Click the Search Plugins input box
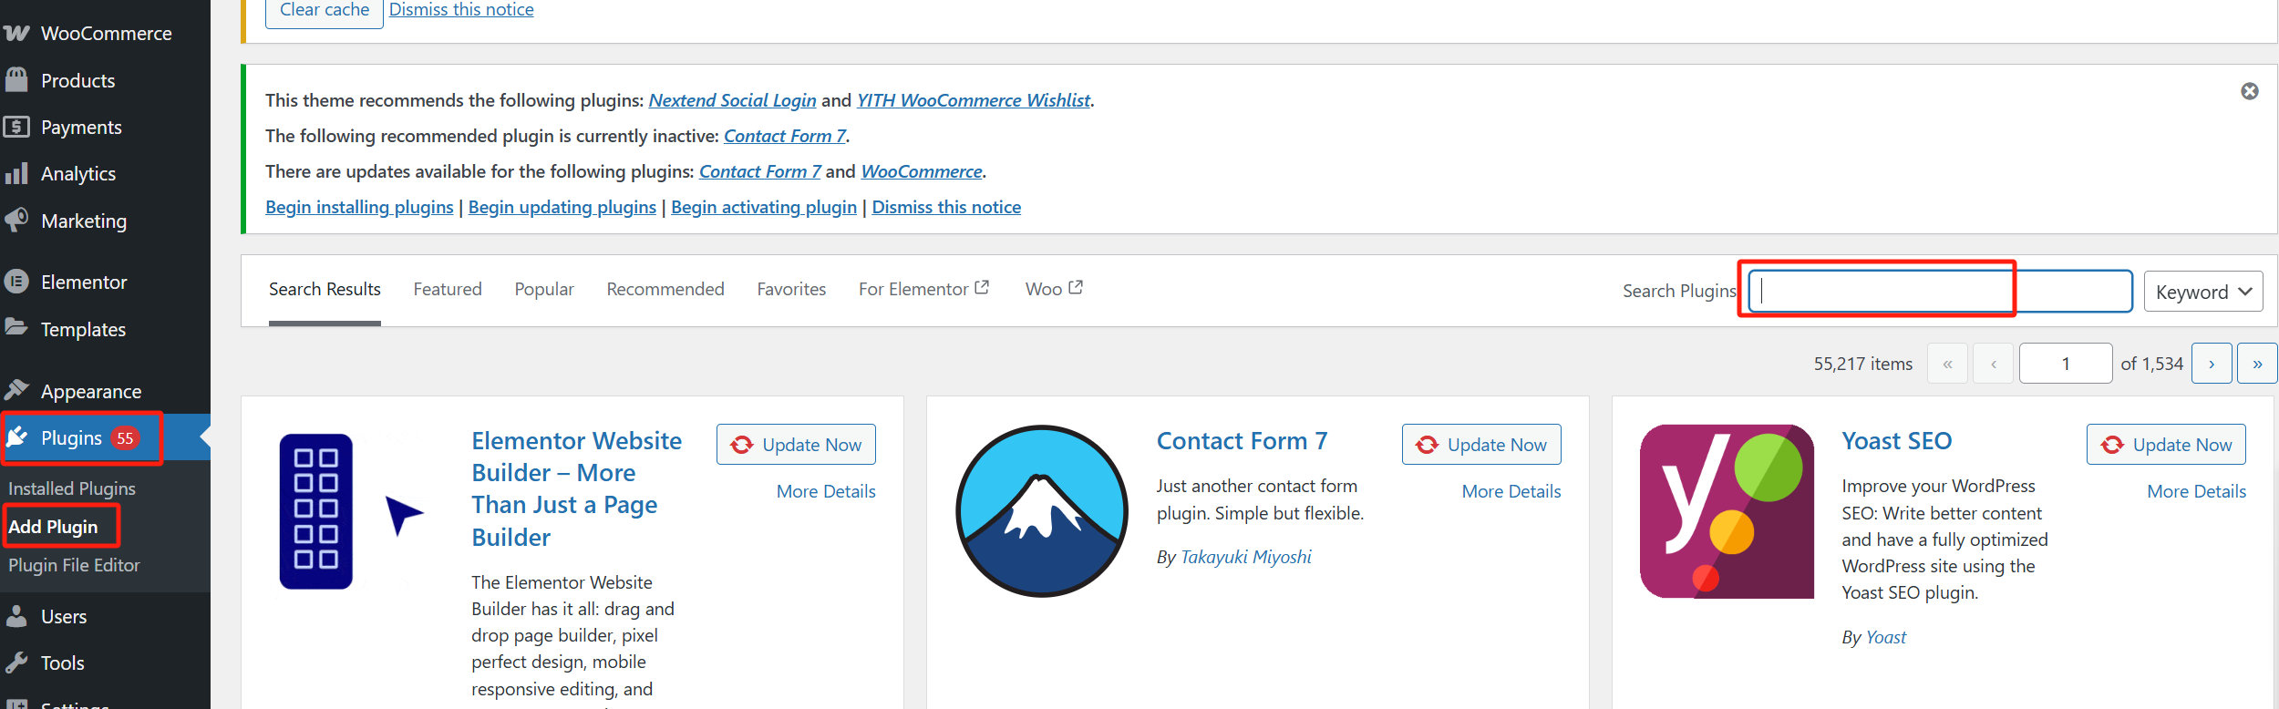This screenshot has height=709, width=2279. [1940, 291]
